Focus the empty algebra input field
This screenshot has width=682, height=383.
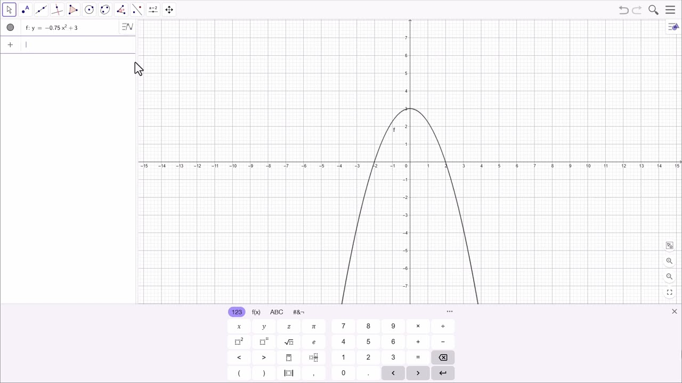tap(78, 45)
